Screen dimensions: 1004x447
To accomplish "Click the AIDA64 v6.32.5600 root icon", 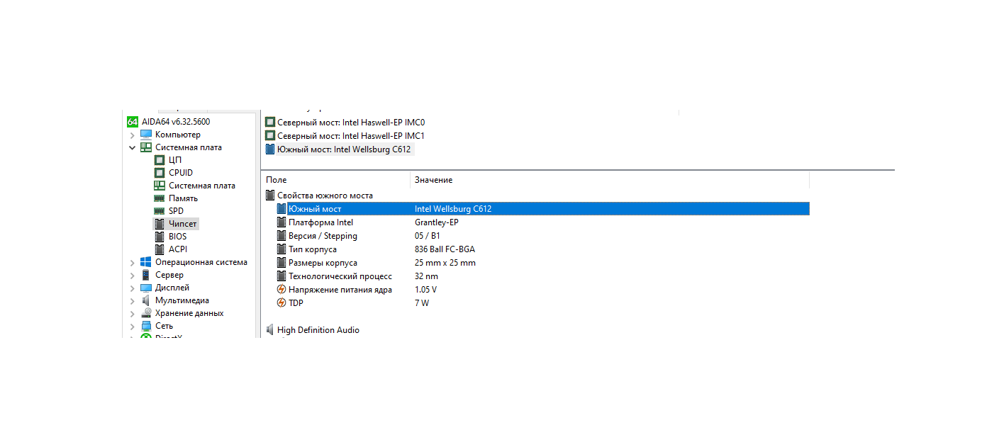I will (x=133, y=122).
